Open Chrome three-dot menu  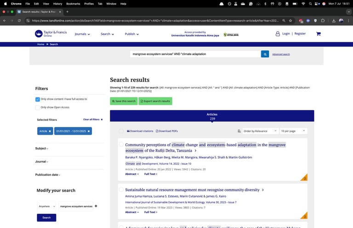tap(348, 21)
